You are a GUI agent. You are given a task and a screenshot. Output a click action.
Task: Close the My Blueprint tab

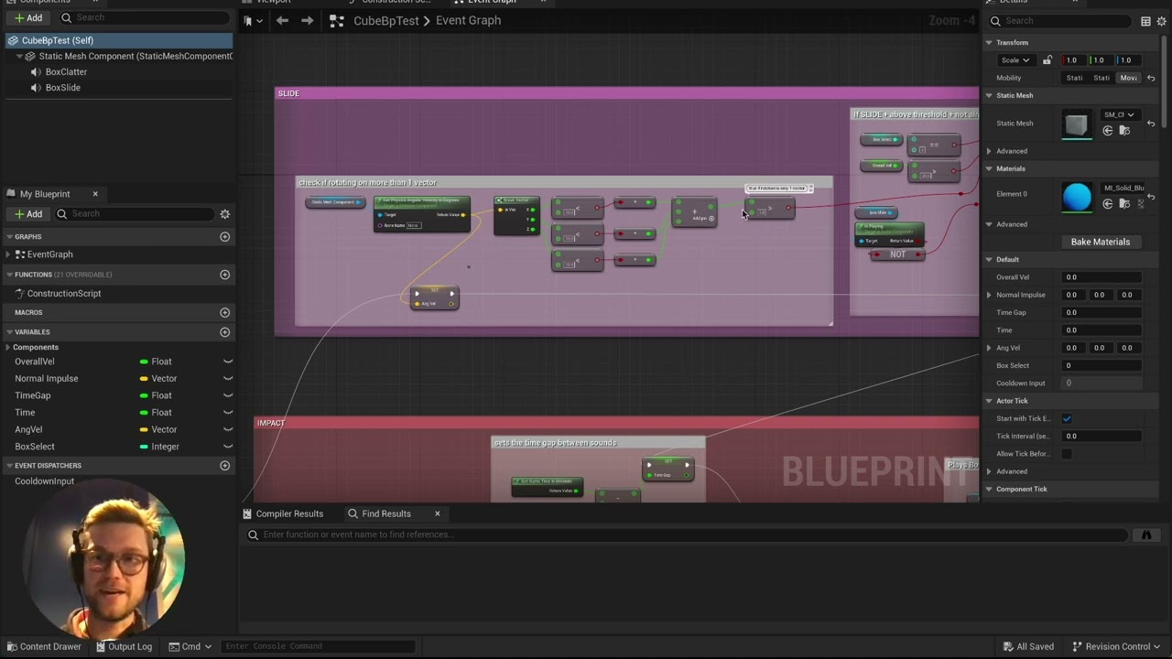94,194
